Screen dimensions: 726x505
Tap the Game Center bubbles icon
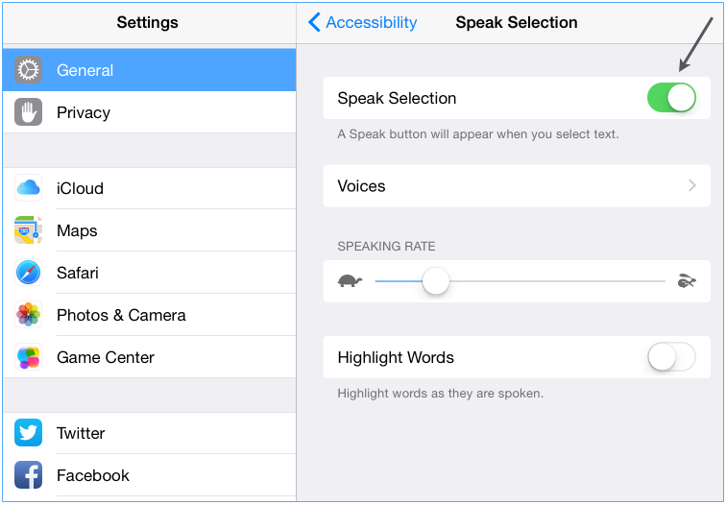[28, 357]
